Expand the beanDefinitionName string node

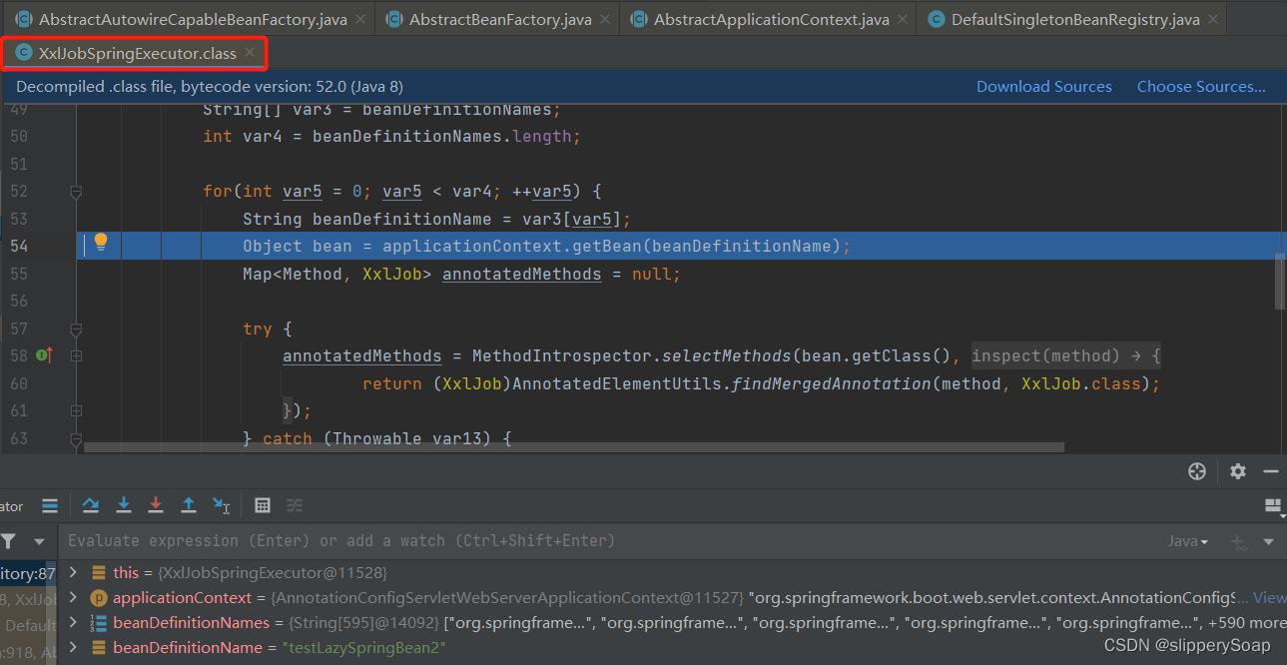tap(73, 648)
